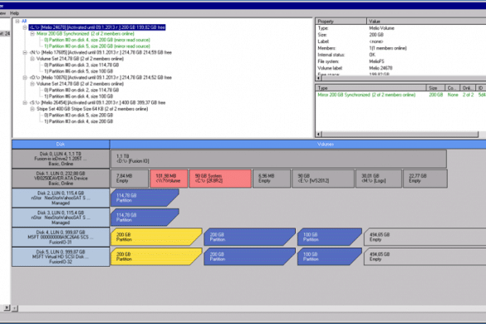Select the 22.77 GB Empty block
486x324 pixels.
(425, 179)
